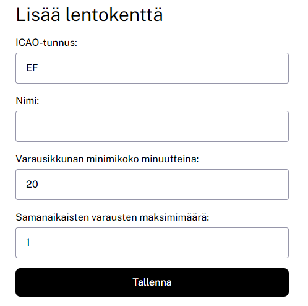Viewport: 308px width, 306px height.
Task: Click the Nimi label
Action: pyautogui.click(x=27, y=101)
